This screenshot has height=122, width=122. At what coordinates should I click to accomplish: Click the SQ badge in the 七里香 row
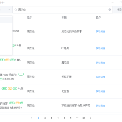click(10, 88)
